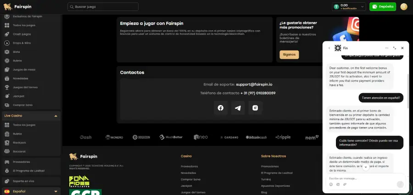Click the support@fairspin.io email link

pyautogui.click(x=254, y=84)
